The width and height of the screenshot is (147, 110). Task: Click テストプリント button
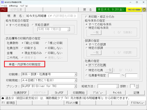click(40, 93)
